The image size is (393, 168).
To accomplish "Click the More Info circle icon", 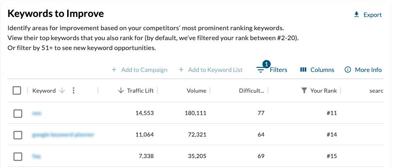I will (348, 70).
